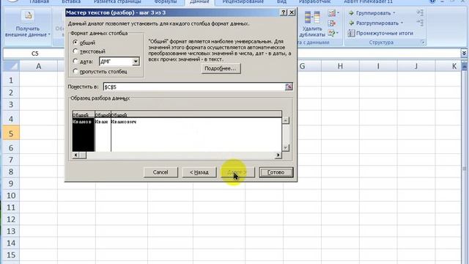Click the Hide Detail icon beside Разгруппировать
Viewport: 469px width, 264px height.
[x=420, y=23]
